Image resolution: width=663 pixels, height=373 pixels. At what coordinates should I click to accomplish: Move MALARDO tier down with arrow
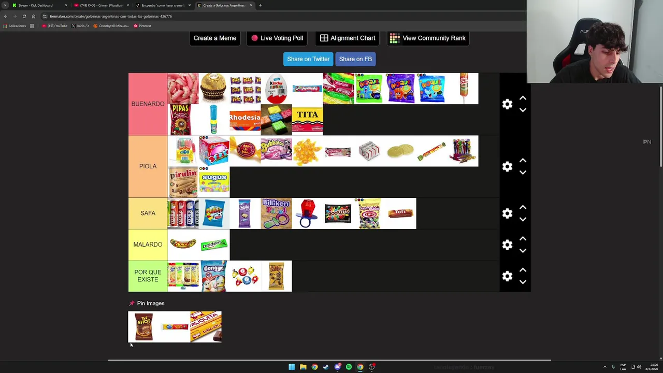[x=523, y=250]
